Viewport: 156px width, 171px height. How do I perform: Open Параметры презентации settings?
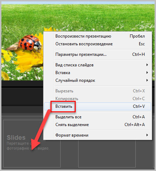point(97,54)
